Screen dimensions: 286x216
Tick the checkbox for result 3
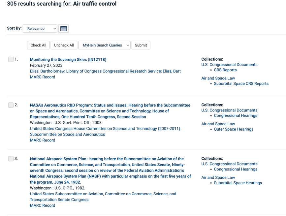tap(11, 159)
